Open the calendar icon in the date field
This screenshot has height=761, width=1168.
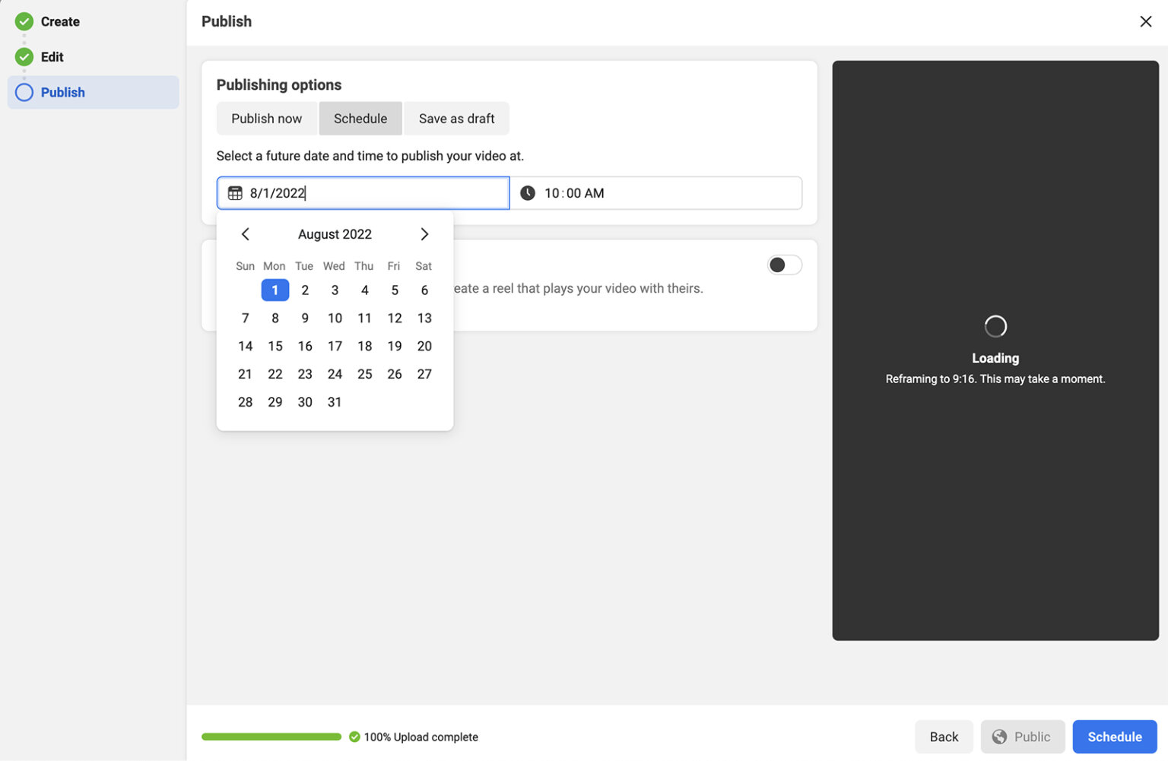pyautogui.click(x=235, y=192)
